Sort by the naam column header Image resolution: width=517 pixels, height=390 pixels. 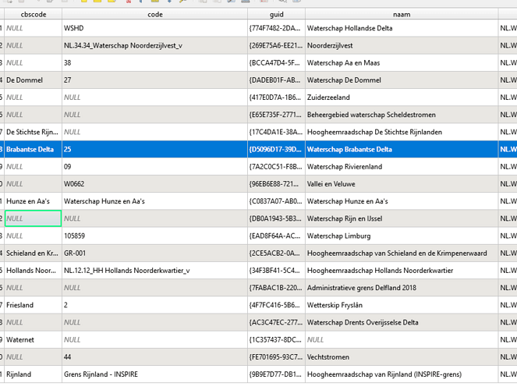[401, 14]
